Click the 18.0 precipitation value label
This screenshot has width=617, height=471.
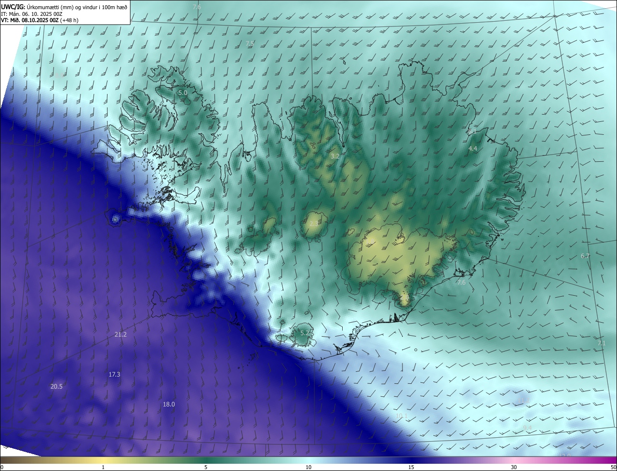pyautogui.click(x=169, y=404)
